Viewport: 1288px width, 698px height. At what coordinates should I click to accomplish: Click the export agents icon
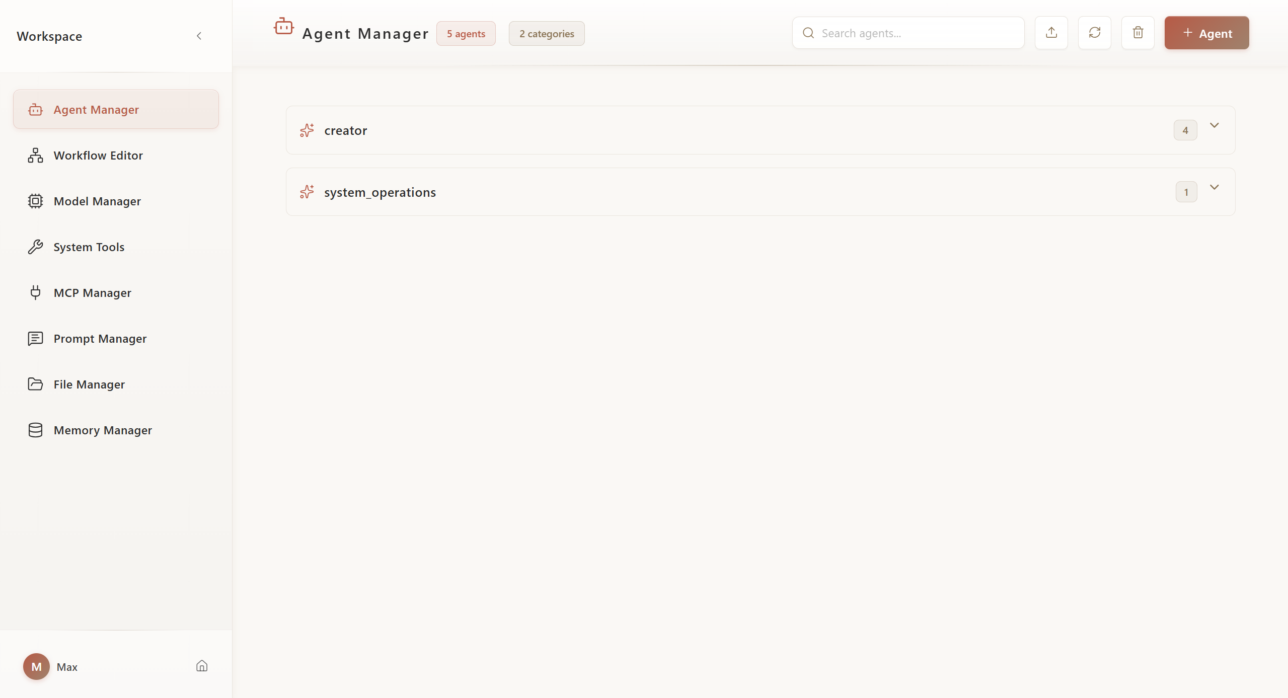pos(1051,33)
